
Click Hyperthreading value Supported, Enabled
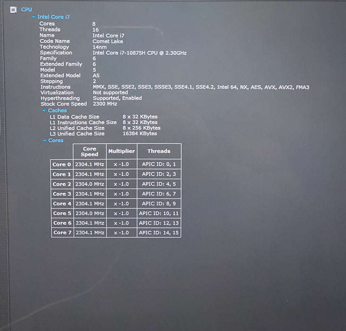pos(117,98)
